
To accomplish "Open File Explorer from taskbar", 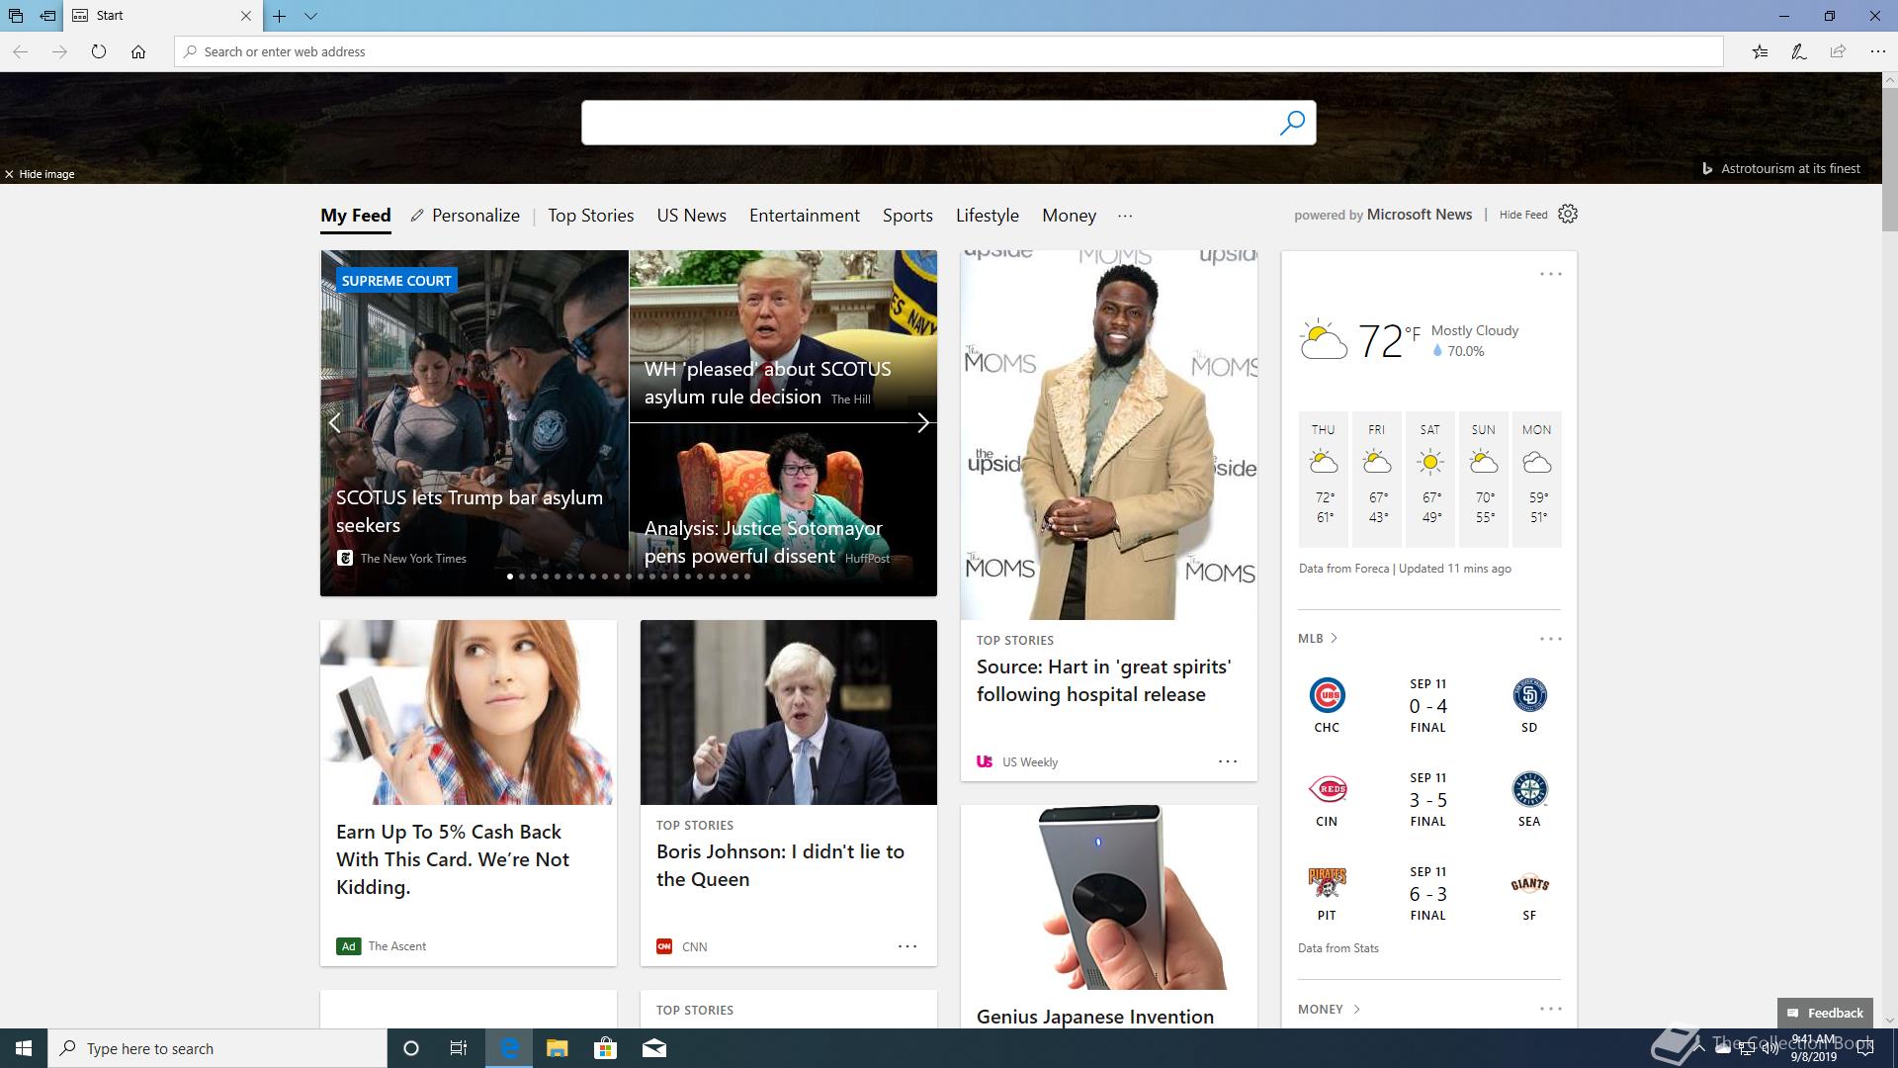I will coord(557,1048).
